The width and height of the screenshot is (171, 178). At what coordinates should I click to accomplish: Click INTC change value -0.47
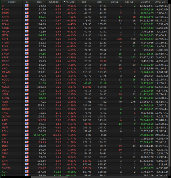(58, 146)
